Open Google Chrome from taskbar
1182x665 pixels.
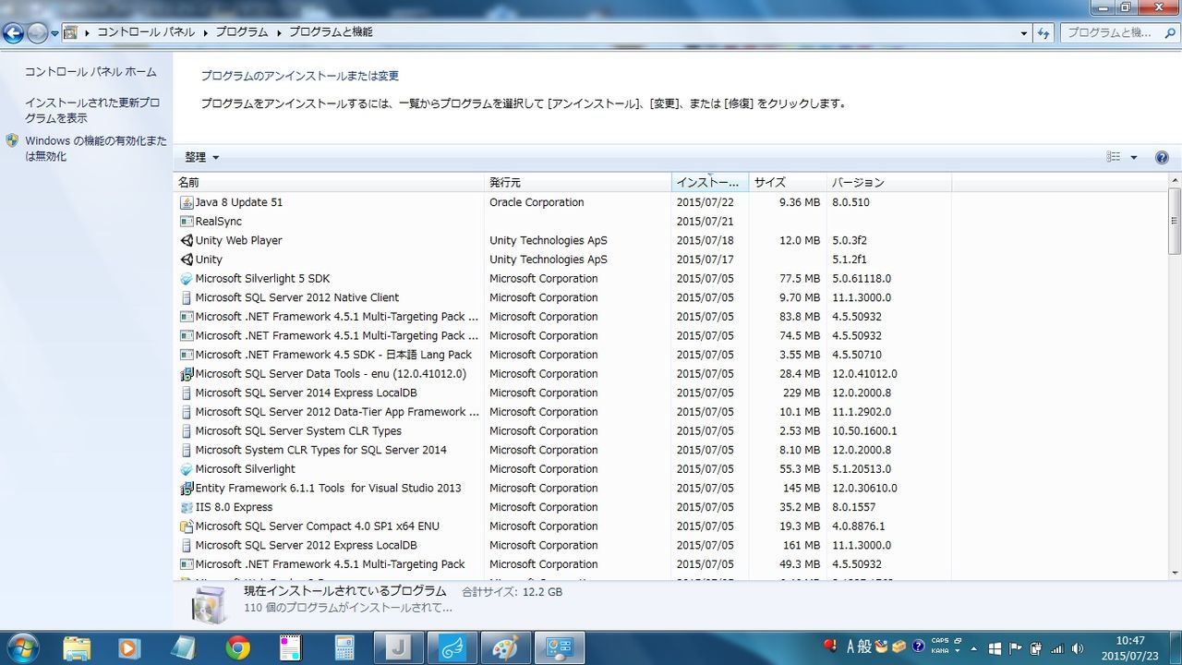tap(237, 648)
